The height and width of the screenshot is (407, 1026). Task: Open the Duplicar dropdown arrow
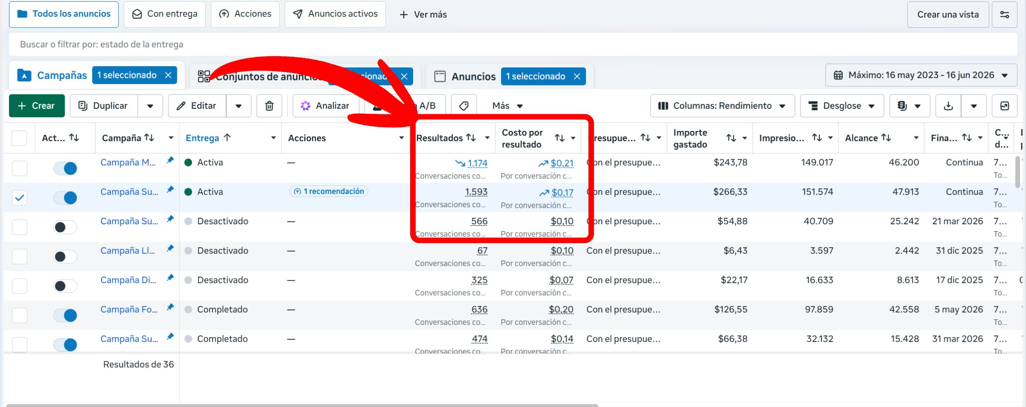[x=150, y=106]
